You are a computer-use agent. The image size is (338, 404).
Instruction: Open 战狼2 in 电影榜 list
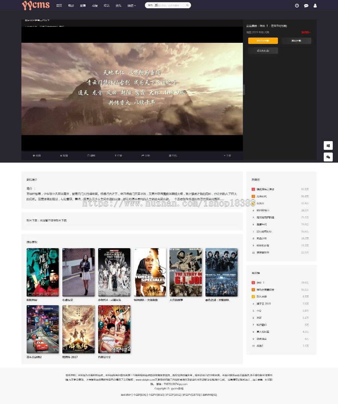260,346
